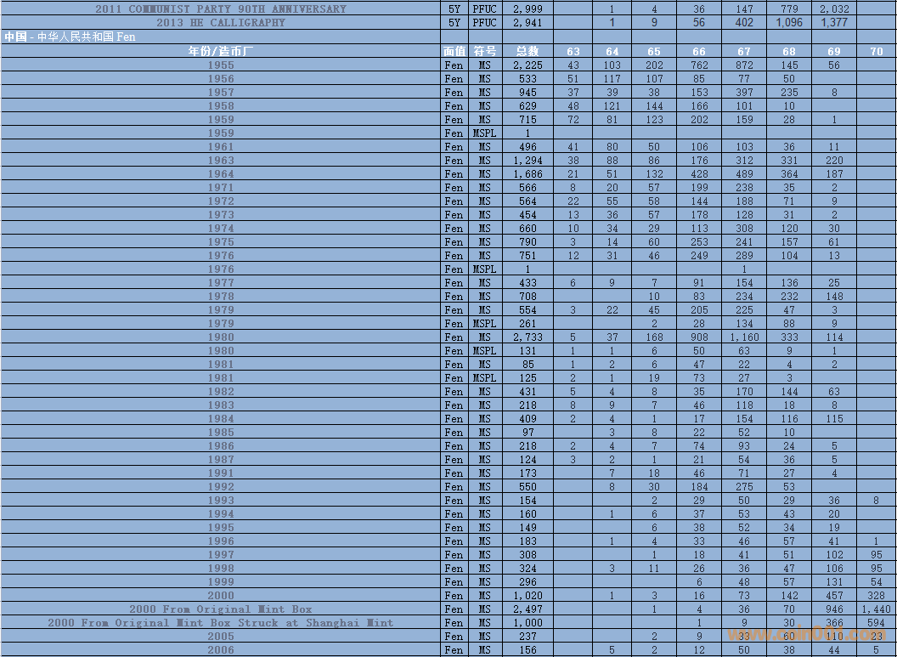Screen dimensions: 897x657
Task: Select the 2,733 total for 1980
Action: point(527,337)
